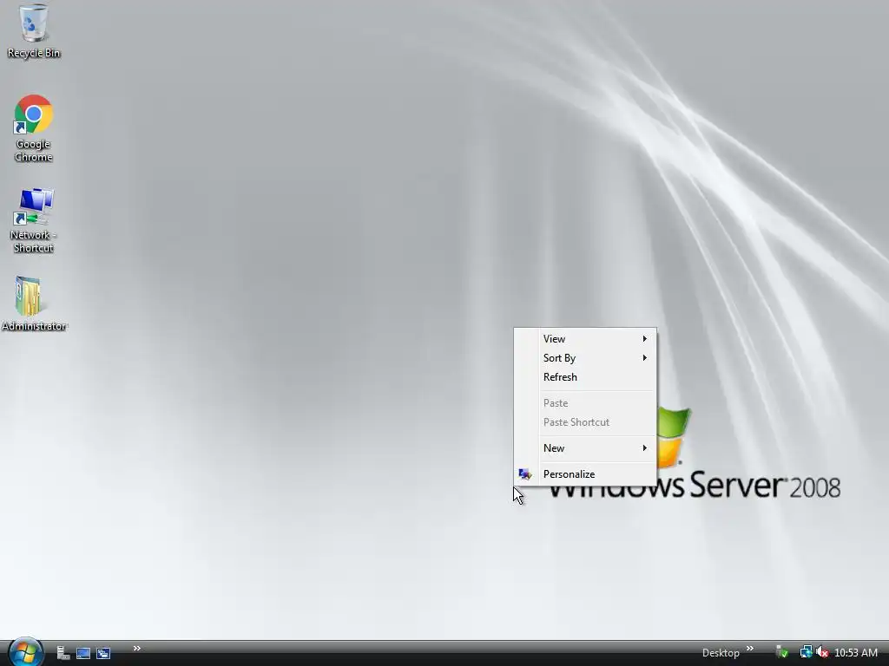
Task: Choose Refresh from the context menu
Action: pos(585,377)
